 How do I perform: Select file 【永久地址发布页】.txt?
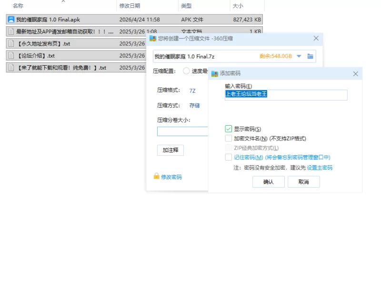(x=76, y=43)
